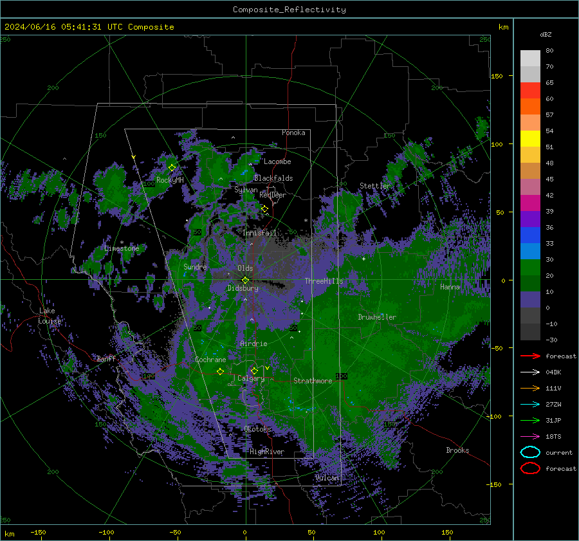The height and width of the screenshot is (541, 579).
Task: Click the Stettler city label
Action: 375,186
